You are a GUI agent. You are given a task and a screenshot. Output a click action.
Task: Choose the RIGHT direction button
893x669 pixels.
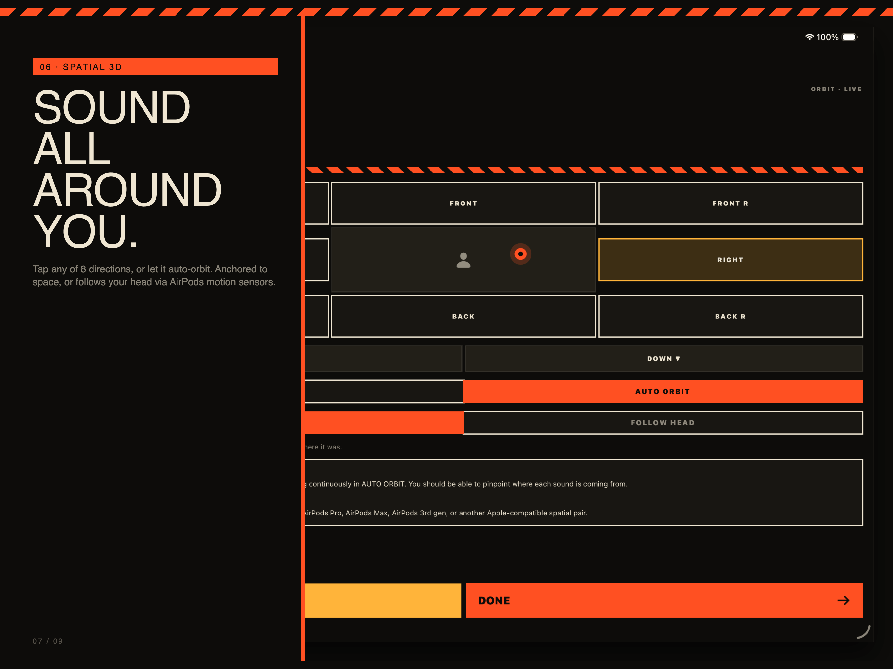(x=731, y=260)
